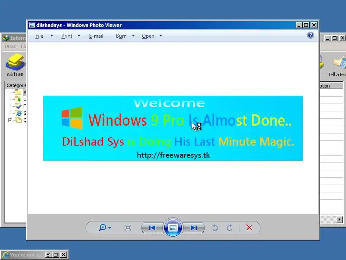Go to the previous photo
Screen dimensions: 346x260
point(152,228)
